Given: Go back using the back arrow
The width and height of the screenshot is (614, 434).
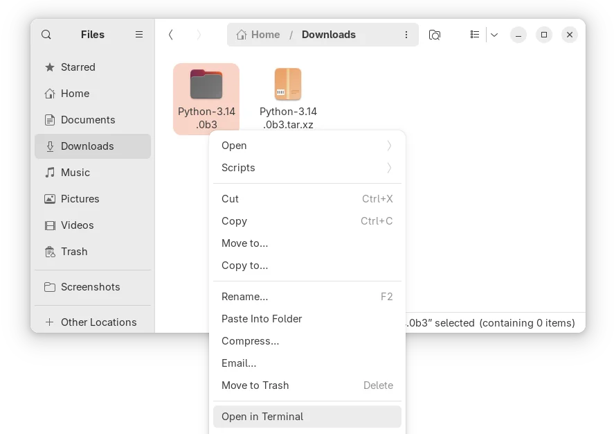Looking at the screenshot, I should [x=171, y=35].
